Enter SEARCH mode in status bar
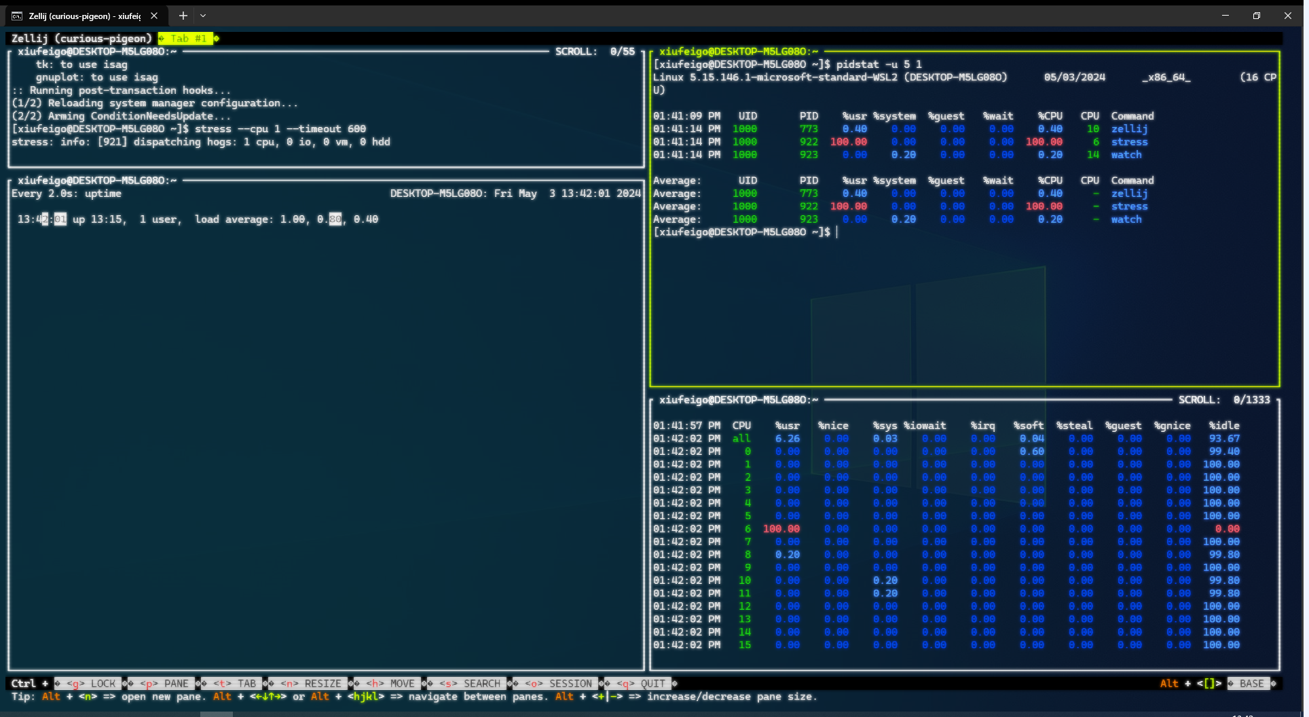 (x=470, y=684)
